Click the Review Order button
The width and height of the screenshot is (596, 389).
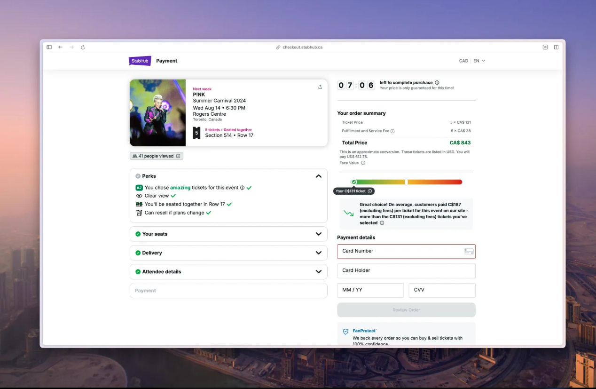(406, 310)
